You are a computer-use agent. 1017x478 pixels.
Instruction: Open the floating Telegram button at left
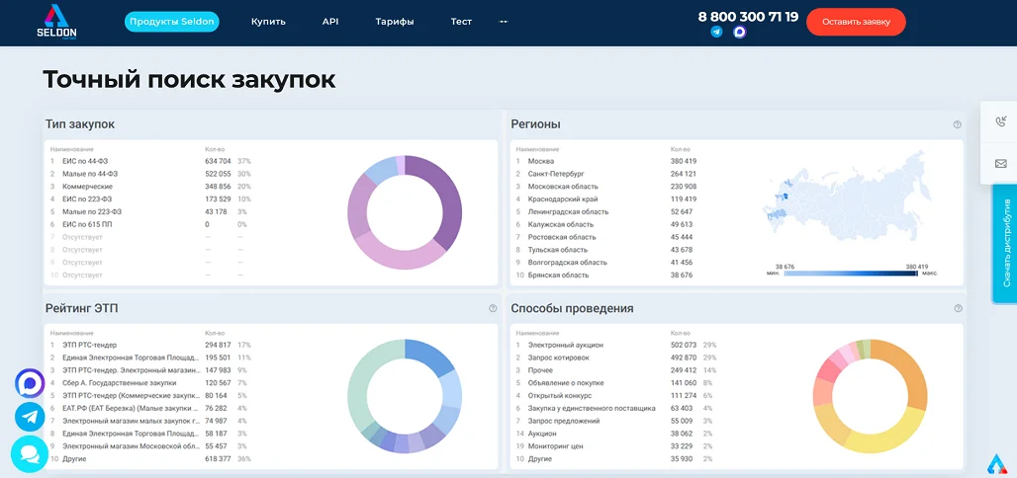30,417
